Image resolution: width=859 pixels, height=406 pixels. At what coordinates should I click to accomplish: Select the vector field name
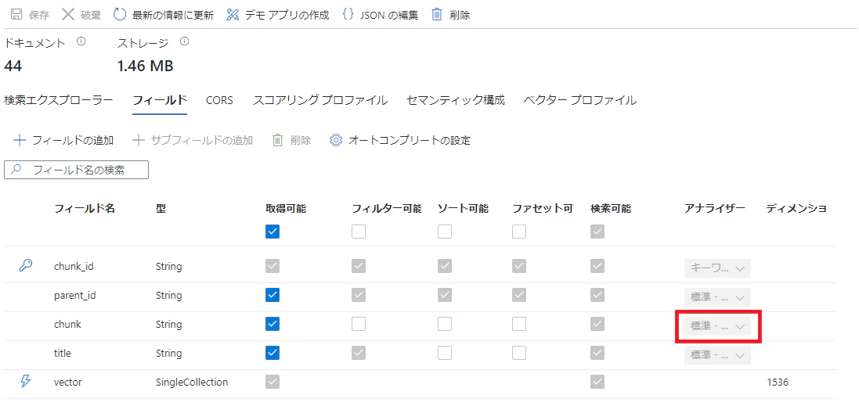pyautogui.click(x=68, y=383)
